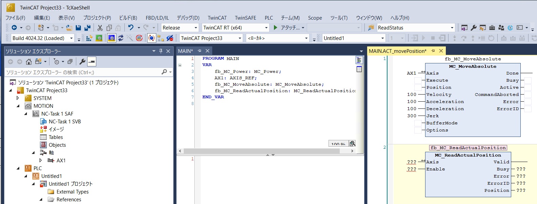Viewport: 537px width, 204px height.
Task: Click the Restart TwinCAT Run Mode green icon
Action: point(99,38)
